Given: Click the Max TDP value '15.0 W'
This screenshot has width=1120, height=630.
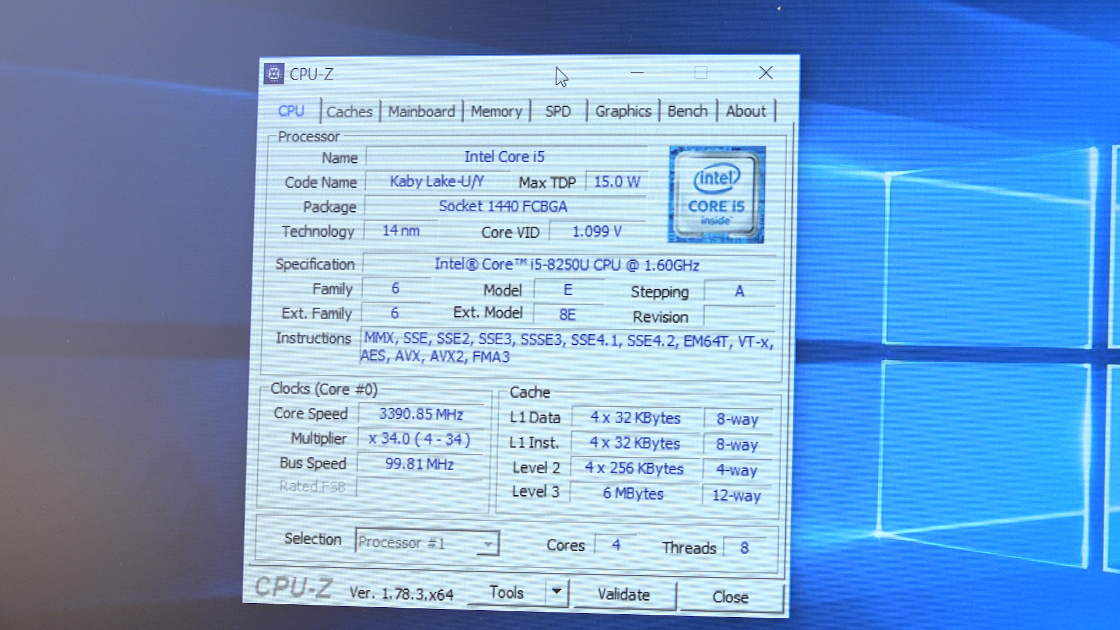Looking at the screenshot, I should [616, 182].
